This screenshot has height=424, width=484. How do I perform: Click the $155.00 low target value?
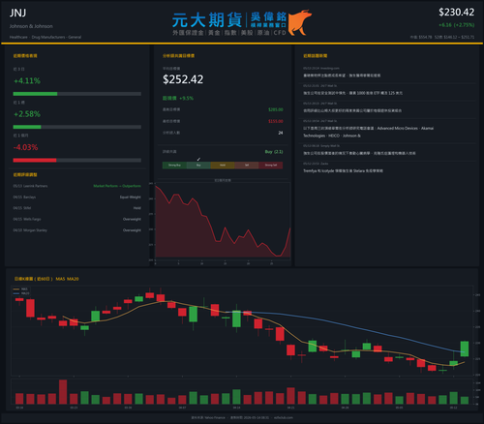276,121
